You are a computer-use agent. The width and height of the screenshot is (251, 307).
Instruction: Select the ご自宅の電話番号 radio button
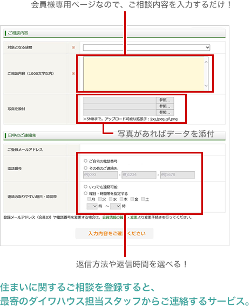point(85,161)
